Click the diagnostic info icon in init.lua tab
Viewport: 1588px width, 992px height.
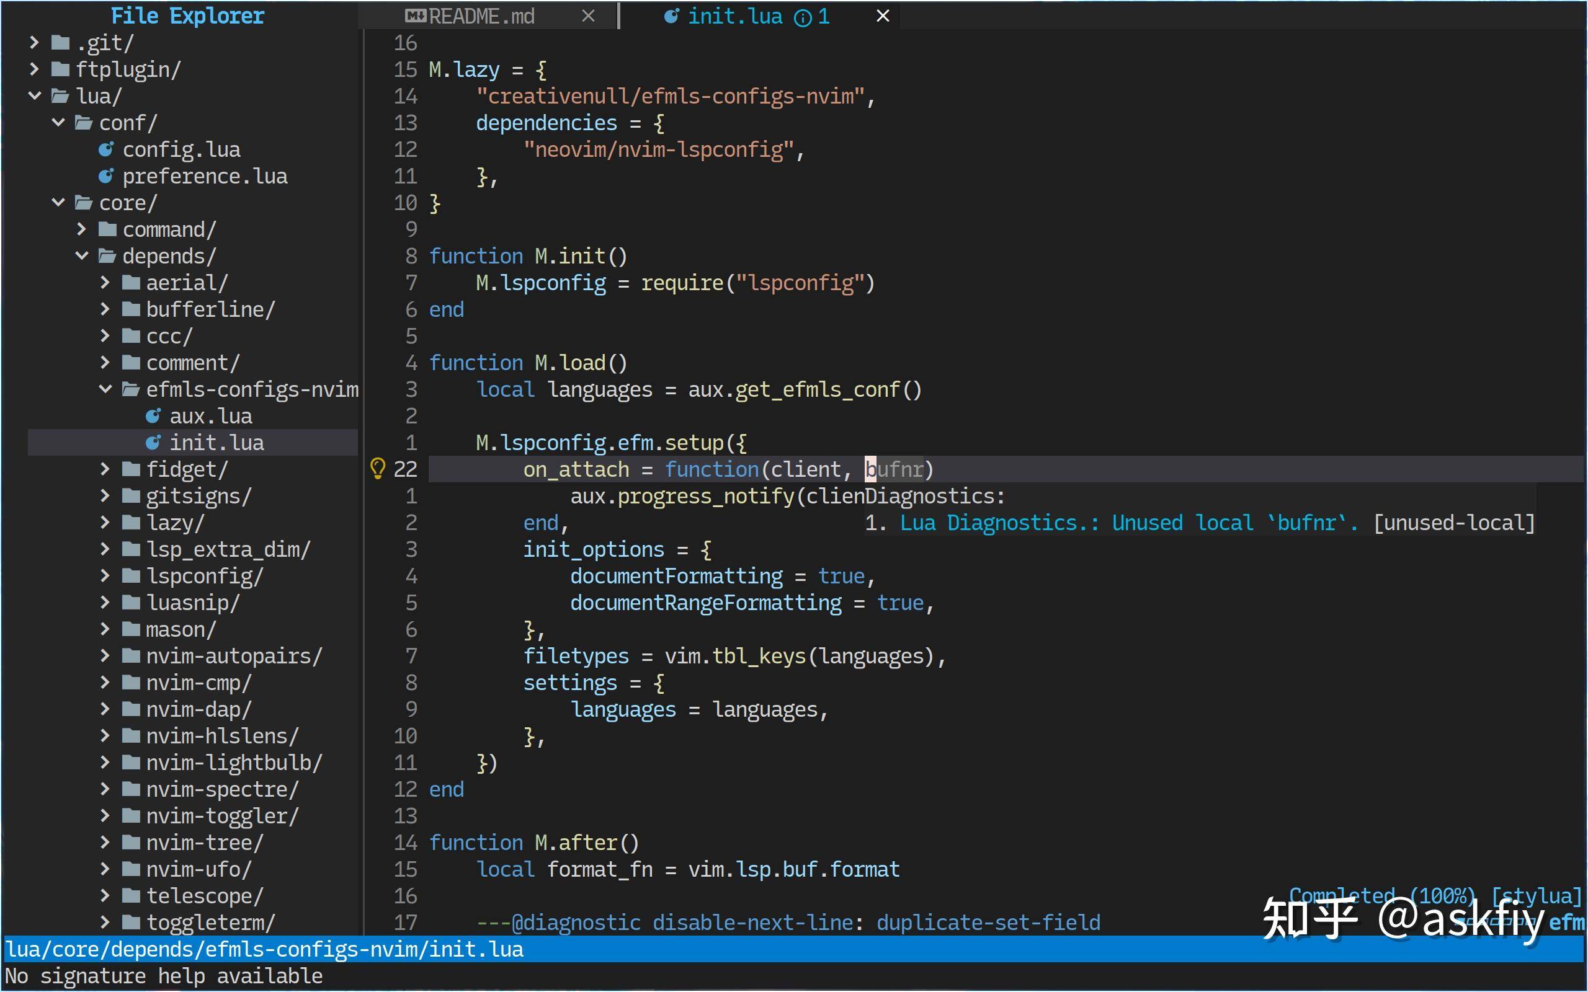click(x=802, y=18)
